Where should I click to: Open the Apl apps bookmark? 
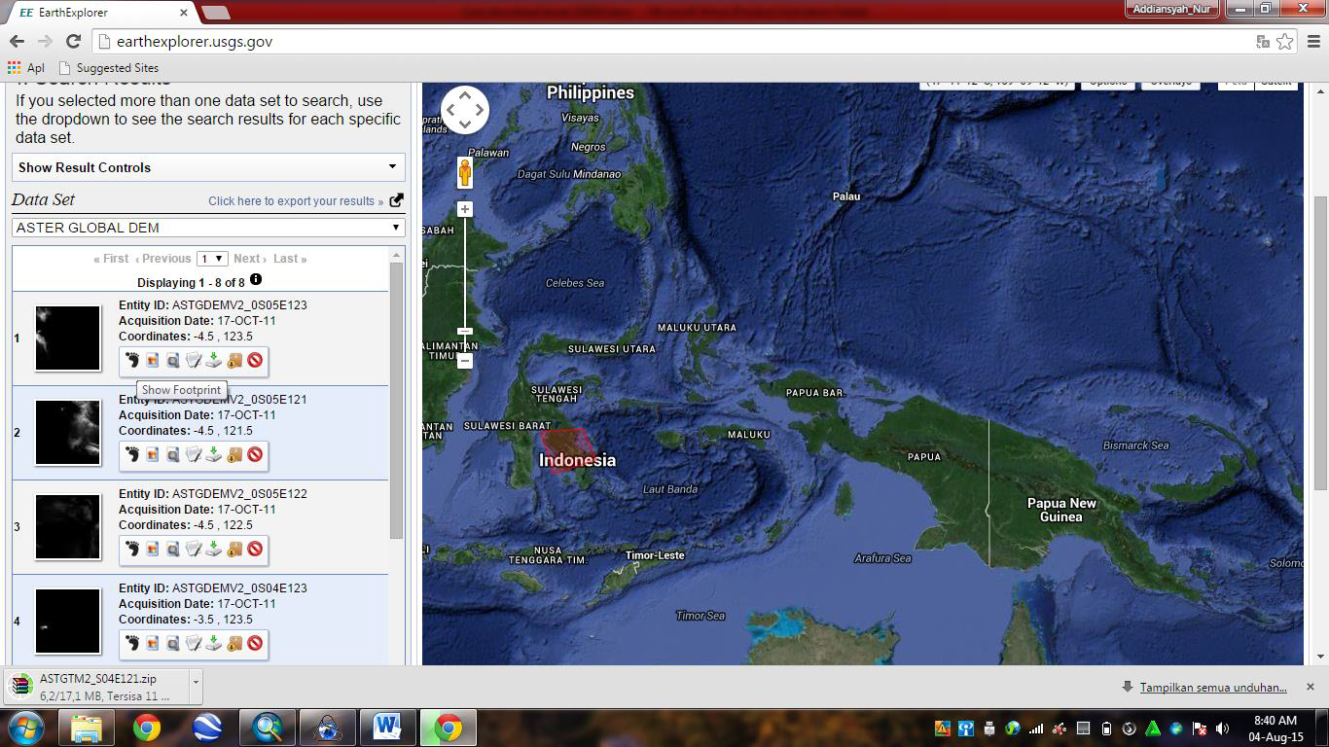point(26,68)
